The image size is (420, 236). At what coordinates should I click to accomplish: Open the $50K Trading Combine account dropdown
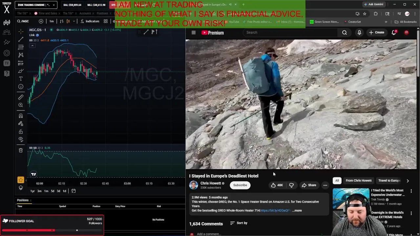(x=36, y=5)
